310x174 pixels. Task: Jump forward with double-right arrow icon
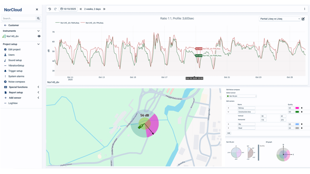(104, 9)
